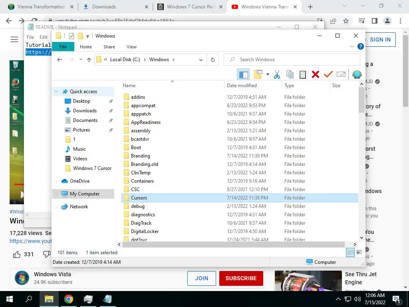Refresh the Windows folder view
The image size is (409, 307).
[x=213, y=60]
